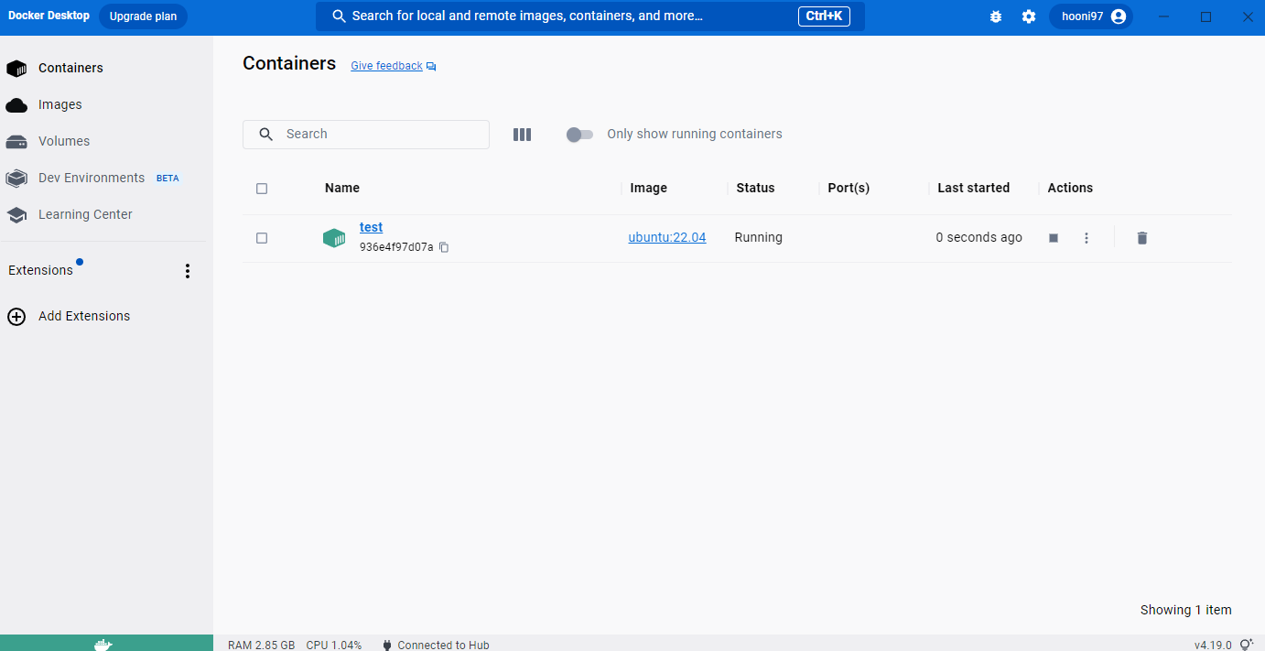
Task: Focus the containers Search field
Action: click(x=366, y=135)
